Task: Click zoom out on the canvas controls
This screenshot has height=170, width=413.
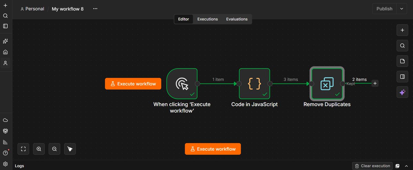Action: click(x=54, y=149)
